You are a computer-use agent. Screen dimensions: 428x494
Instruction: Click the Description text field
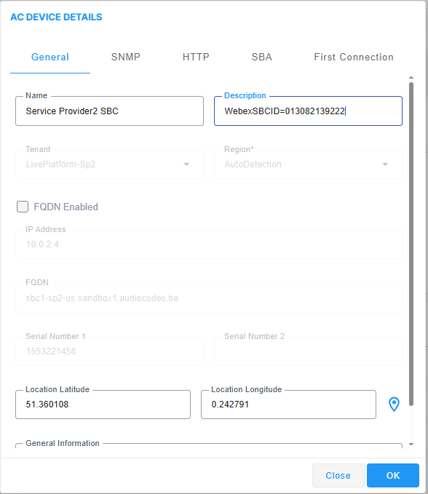(x=308, y=111)
